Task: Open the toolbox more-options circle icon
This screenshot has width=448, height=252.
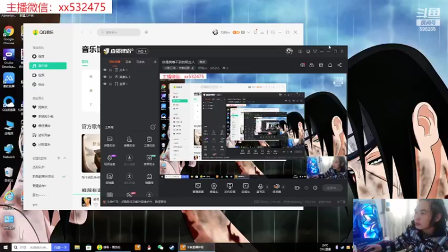Action: tap(153, 127)
